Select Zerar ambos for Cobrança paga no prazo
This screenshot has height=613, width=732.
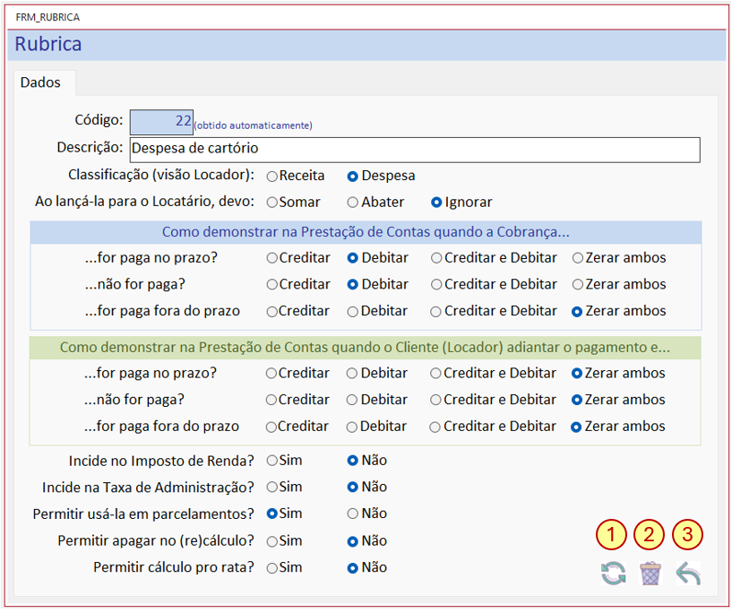point(578,258)
